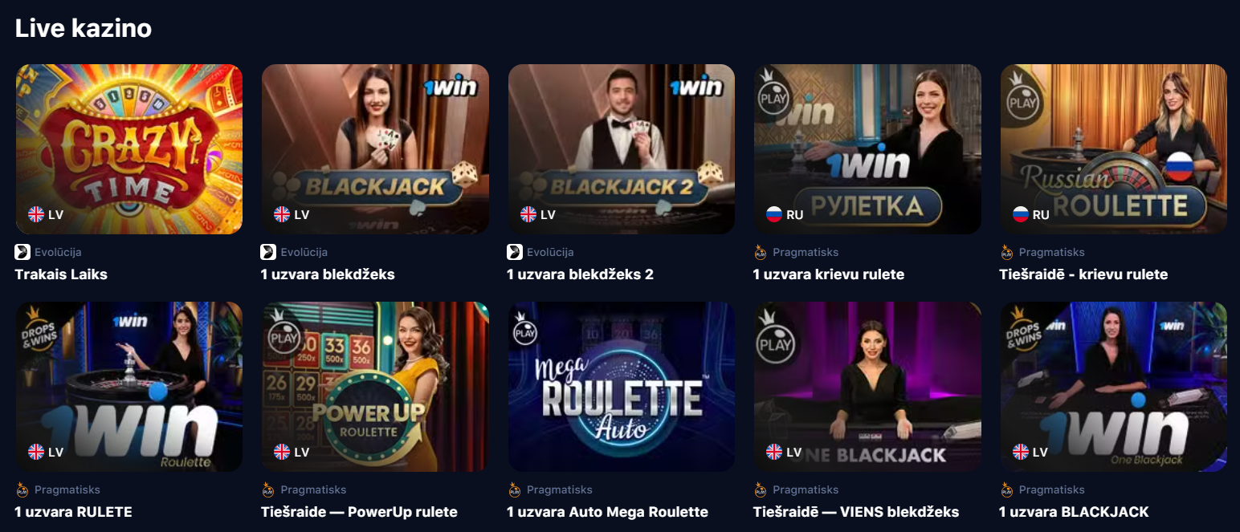Open game titled 1 uzvara blekdžeks 2
Screen dimensions: 1240x532
(x=580, y=274)
